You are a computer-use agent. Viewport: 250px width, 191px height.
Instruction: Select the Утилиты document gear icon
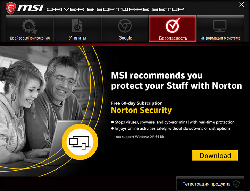coord(77,26)
